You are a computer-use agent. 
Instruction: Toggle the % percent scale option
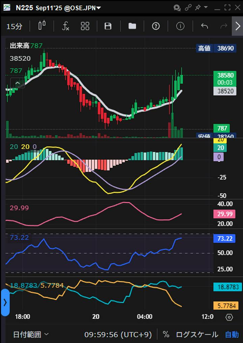tap(166, 335)
